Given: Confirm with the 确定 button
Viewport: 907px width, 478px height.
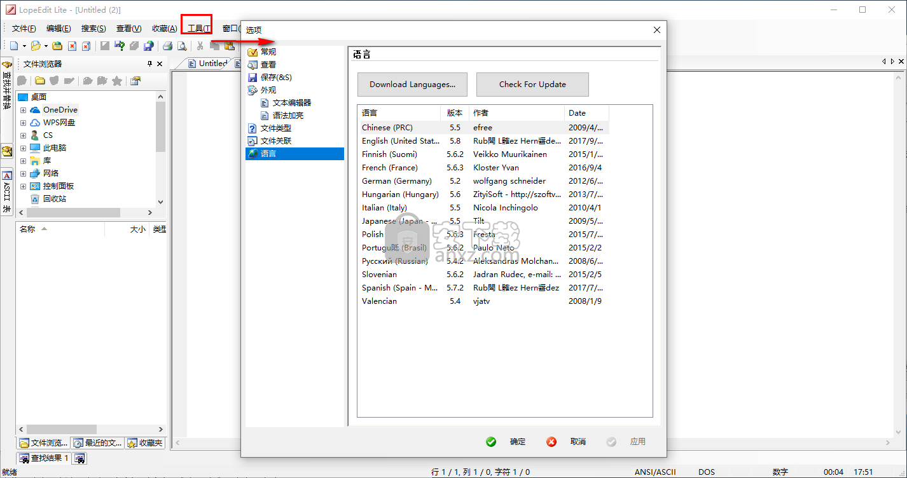Looking at the screenshot, I should [506, 442].
